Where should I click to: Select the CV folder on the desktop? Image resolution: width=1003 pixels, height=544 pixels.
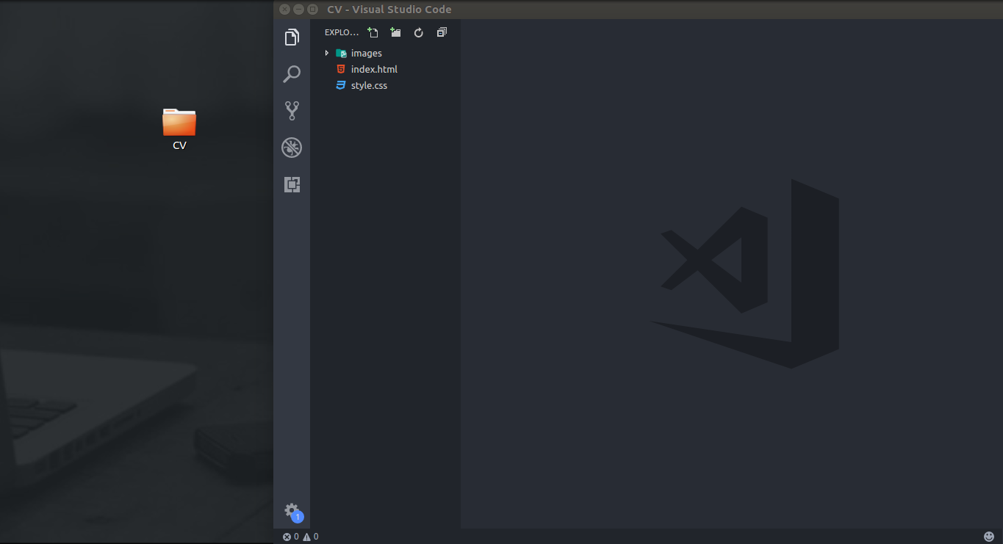pyautogui.click(x=179, y=122)
